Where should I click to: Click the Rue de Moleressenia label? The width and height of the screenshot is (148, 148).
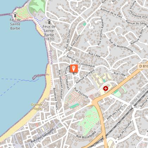121,46
